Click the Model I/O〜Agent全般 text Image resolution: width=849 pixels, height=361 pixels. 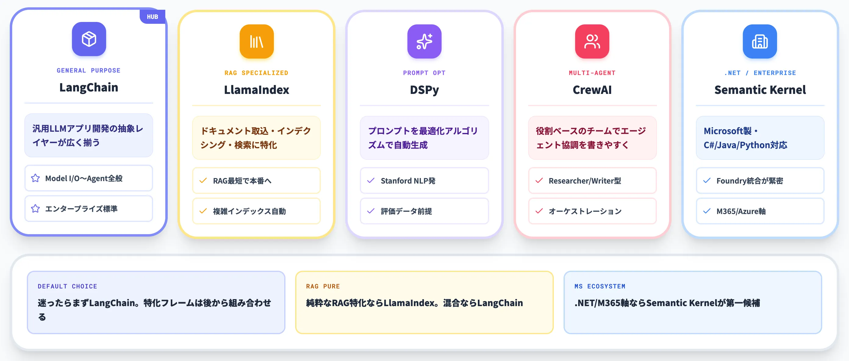[84, 178]
